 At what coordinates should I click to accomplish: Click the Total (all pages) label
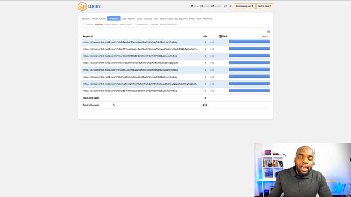(x=90, y=105)
